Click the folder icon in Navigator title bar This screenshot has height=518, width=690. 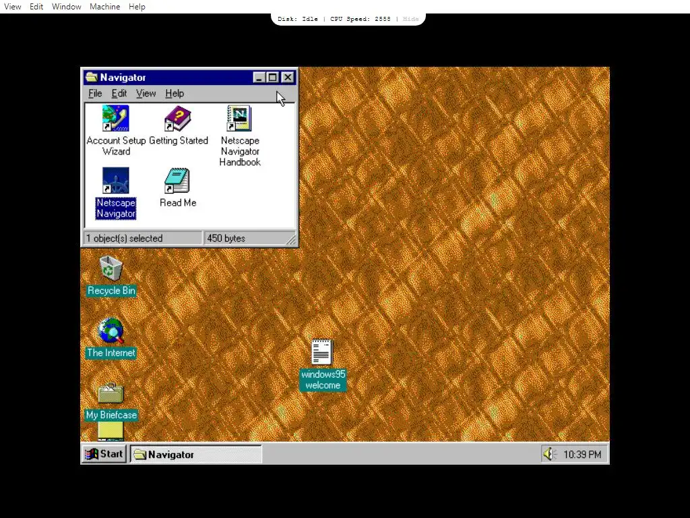(x=92, y=77)
